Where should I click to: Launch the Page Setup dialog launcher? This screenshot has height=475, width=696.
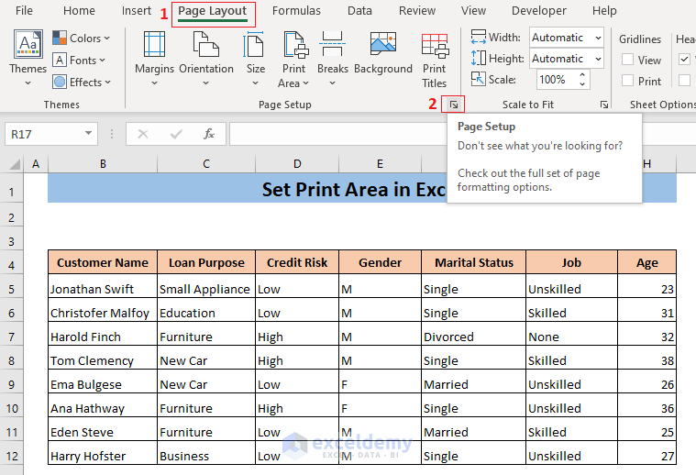(x=454, y=105)
